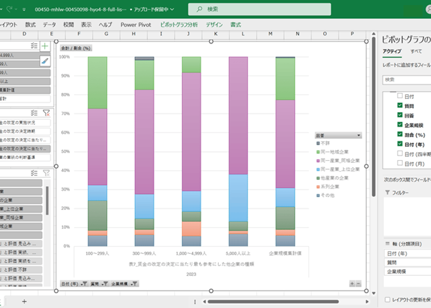Switch to the すべて tab in field pane

tap(416, 51)
